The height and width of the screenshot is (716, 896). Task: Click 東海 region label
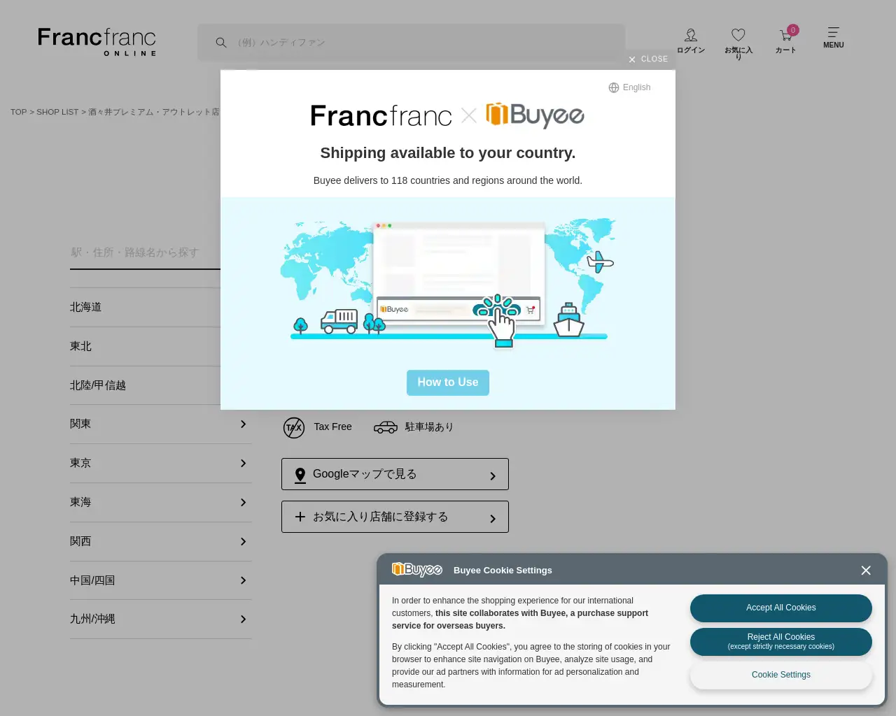pos(80,502)
